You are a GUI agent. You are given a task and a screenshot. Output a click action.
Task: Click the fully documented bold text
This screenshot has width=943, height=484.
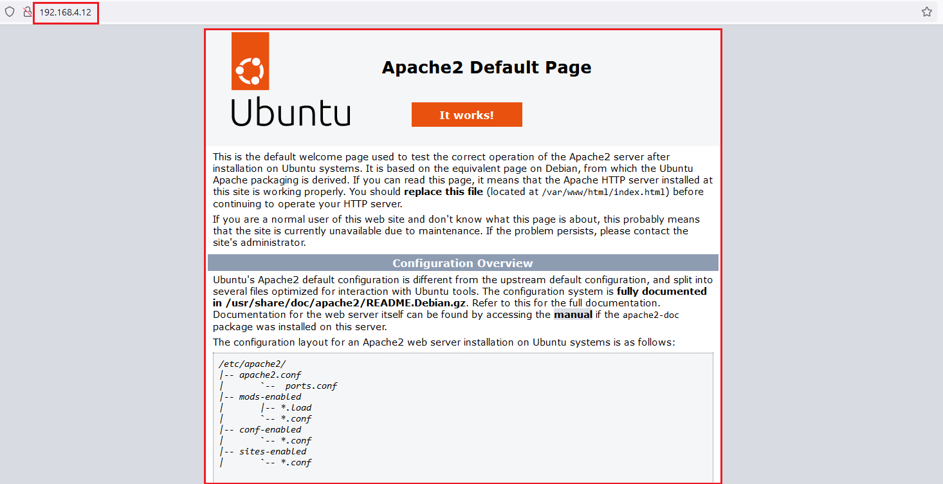pyautogui.click(x=662, y=291)
